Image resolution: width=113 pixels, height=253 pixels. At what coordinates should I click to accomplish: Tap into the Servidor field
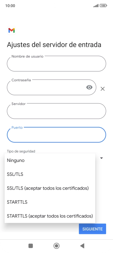57,111
